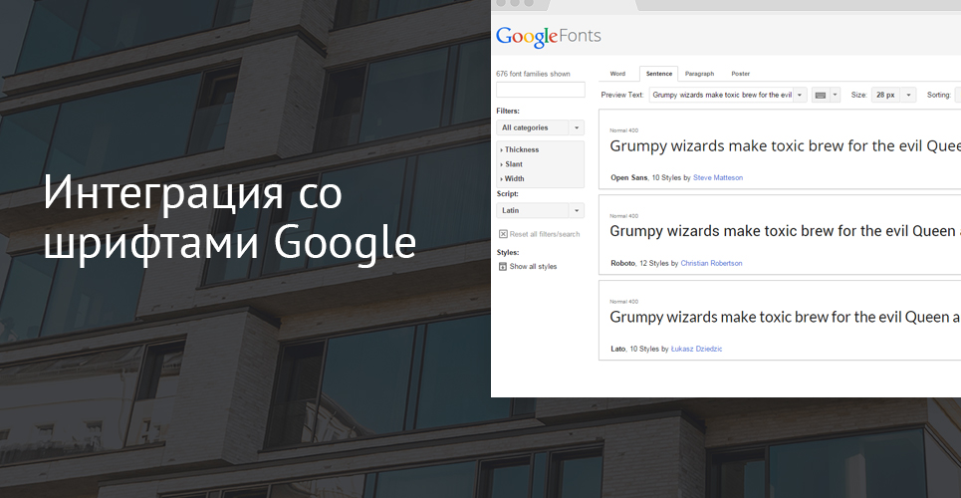Screen dimensions: 961x498
Task: Click the Sorting: label
Action: coord(938,95)
